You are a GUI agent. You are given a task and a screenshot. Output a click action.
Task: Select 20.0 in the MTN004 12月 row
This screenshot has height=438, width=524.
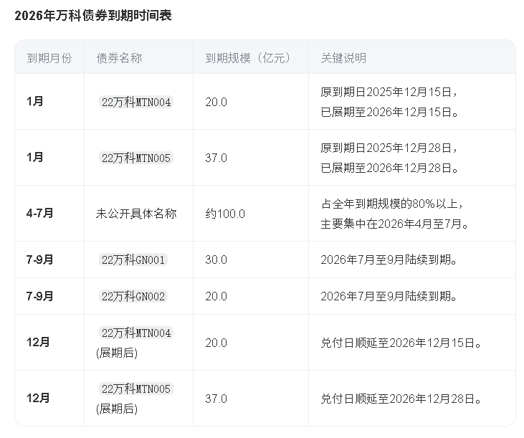pyautogui.click(x=216, y=343)
